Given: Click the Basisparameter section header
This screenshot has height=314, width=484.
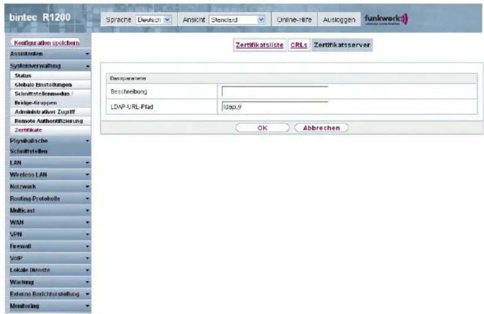Looking at the screenshot, I should [292, 79].
